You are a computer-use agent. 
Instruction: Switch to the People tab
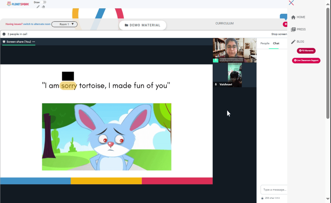[x=265, y=43]
